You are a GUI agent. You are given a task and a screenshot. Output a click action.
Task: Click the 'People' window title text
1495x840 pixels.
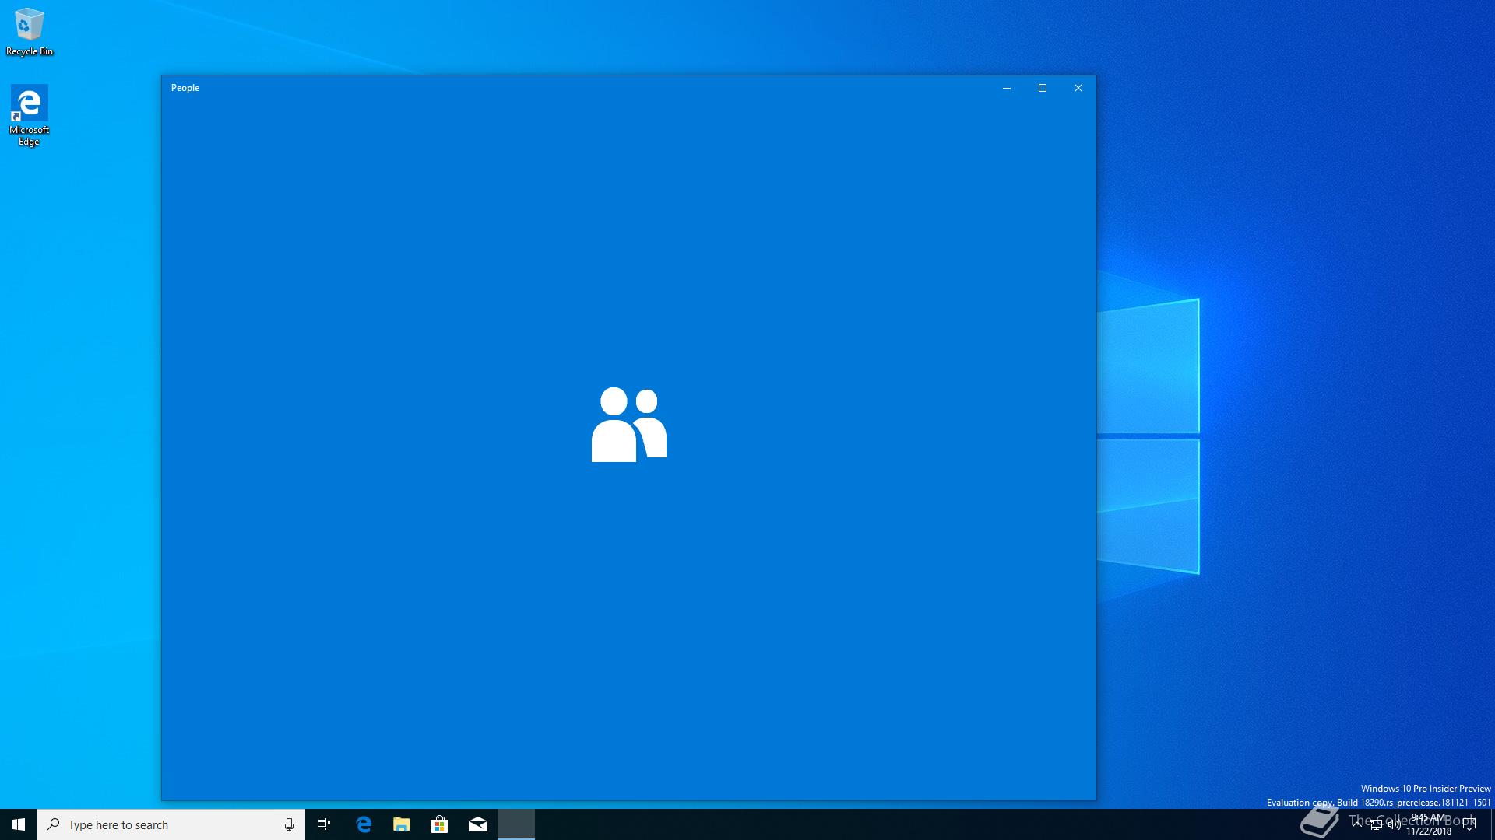(185, 88)
